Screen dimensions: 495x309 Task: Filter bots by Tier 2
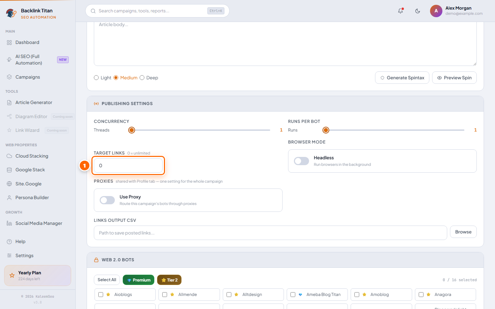[169, 280]
